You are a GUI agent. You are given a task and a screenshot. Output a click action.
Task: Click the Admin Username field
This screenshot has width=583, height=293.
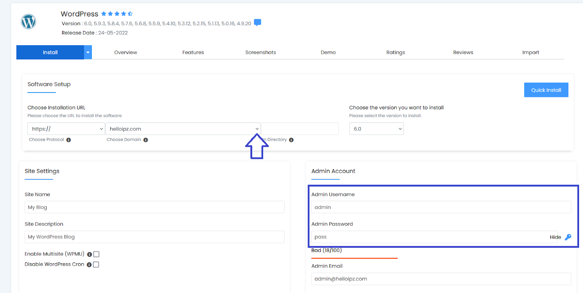[441, 207]
